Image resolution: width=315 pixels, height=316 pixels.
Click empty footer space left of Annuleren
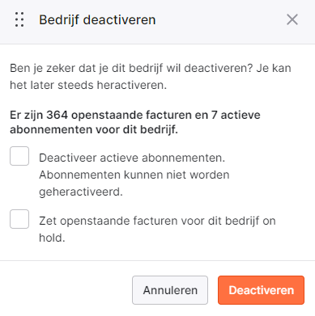pyautogui.click(x=66, y=290)
